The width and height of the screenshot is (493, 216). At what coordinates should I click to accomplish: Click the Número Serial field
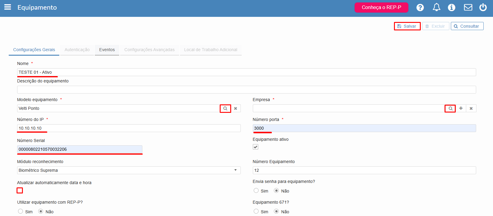[80, 149]
